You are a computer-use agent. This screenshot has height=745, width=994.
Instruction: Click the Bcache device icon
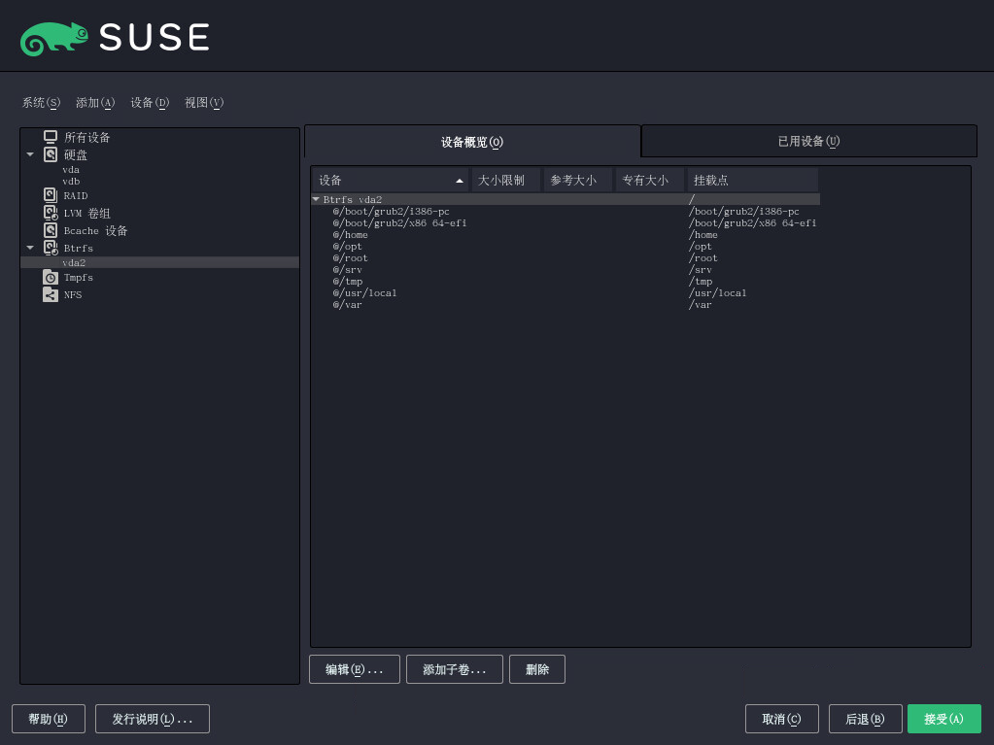(x=51, y=230)
